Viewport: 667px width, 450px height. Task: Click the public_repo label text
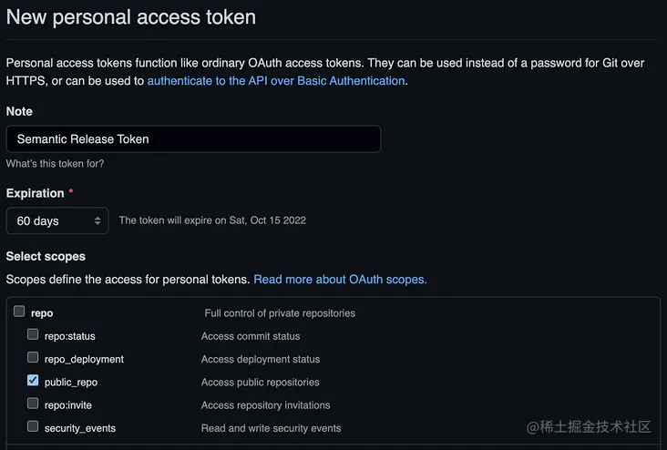[x=71, y=382]
